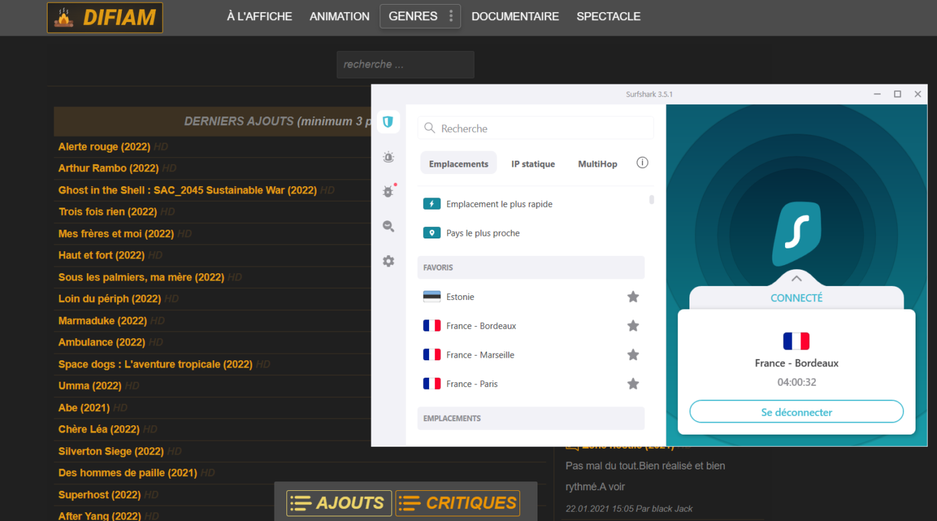Image resolution: width=937 pixels, height=521 pixels.
Task: Open Space dogs : L'aventure tropicale link
Action: [155, 364]
